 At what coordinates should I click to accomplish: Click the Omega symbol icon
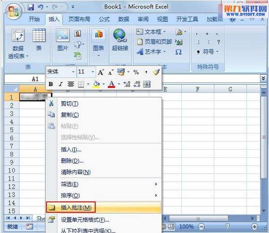point(178,52)
